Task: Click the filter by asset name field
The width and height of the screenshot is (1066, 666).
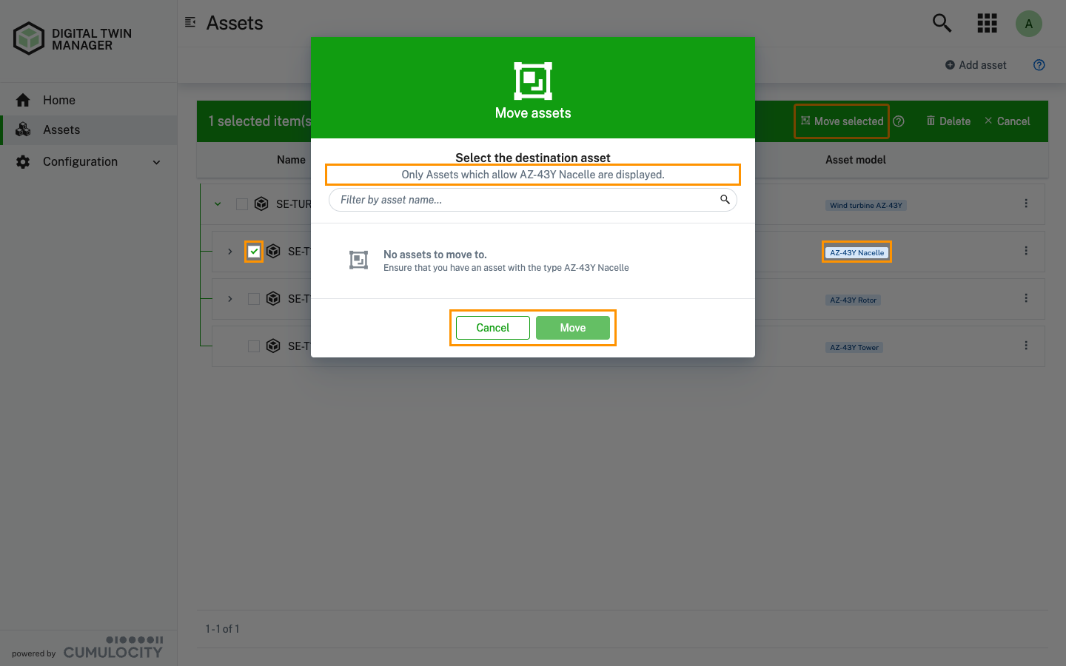Action: (518, 200)
